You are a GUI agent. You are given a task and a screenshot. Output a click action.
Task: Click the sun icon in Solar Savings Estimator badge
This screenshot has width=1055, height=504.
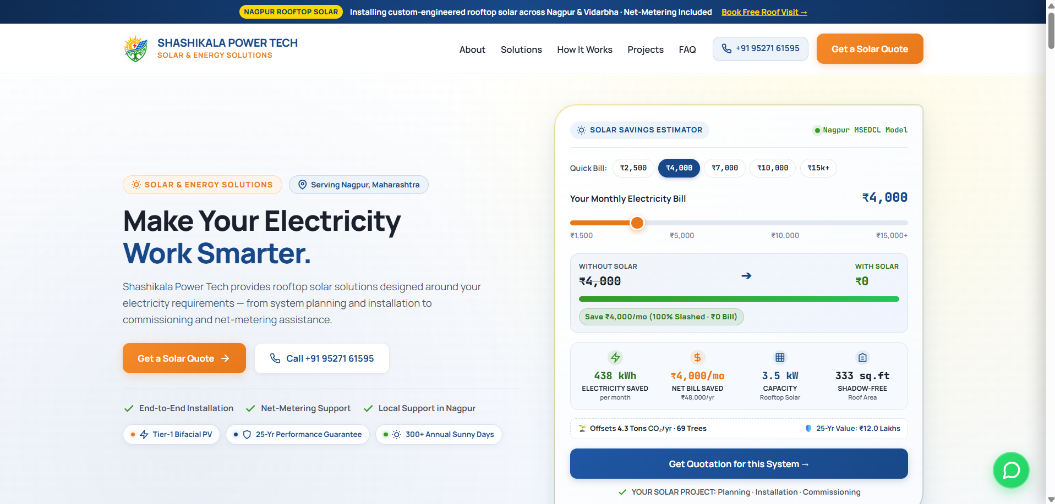[x=581, y=130]
